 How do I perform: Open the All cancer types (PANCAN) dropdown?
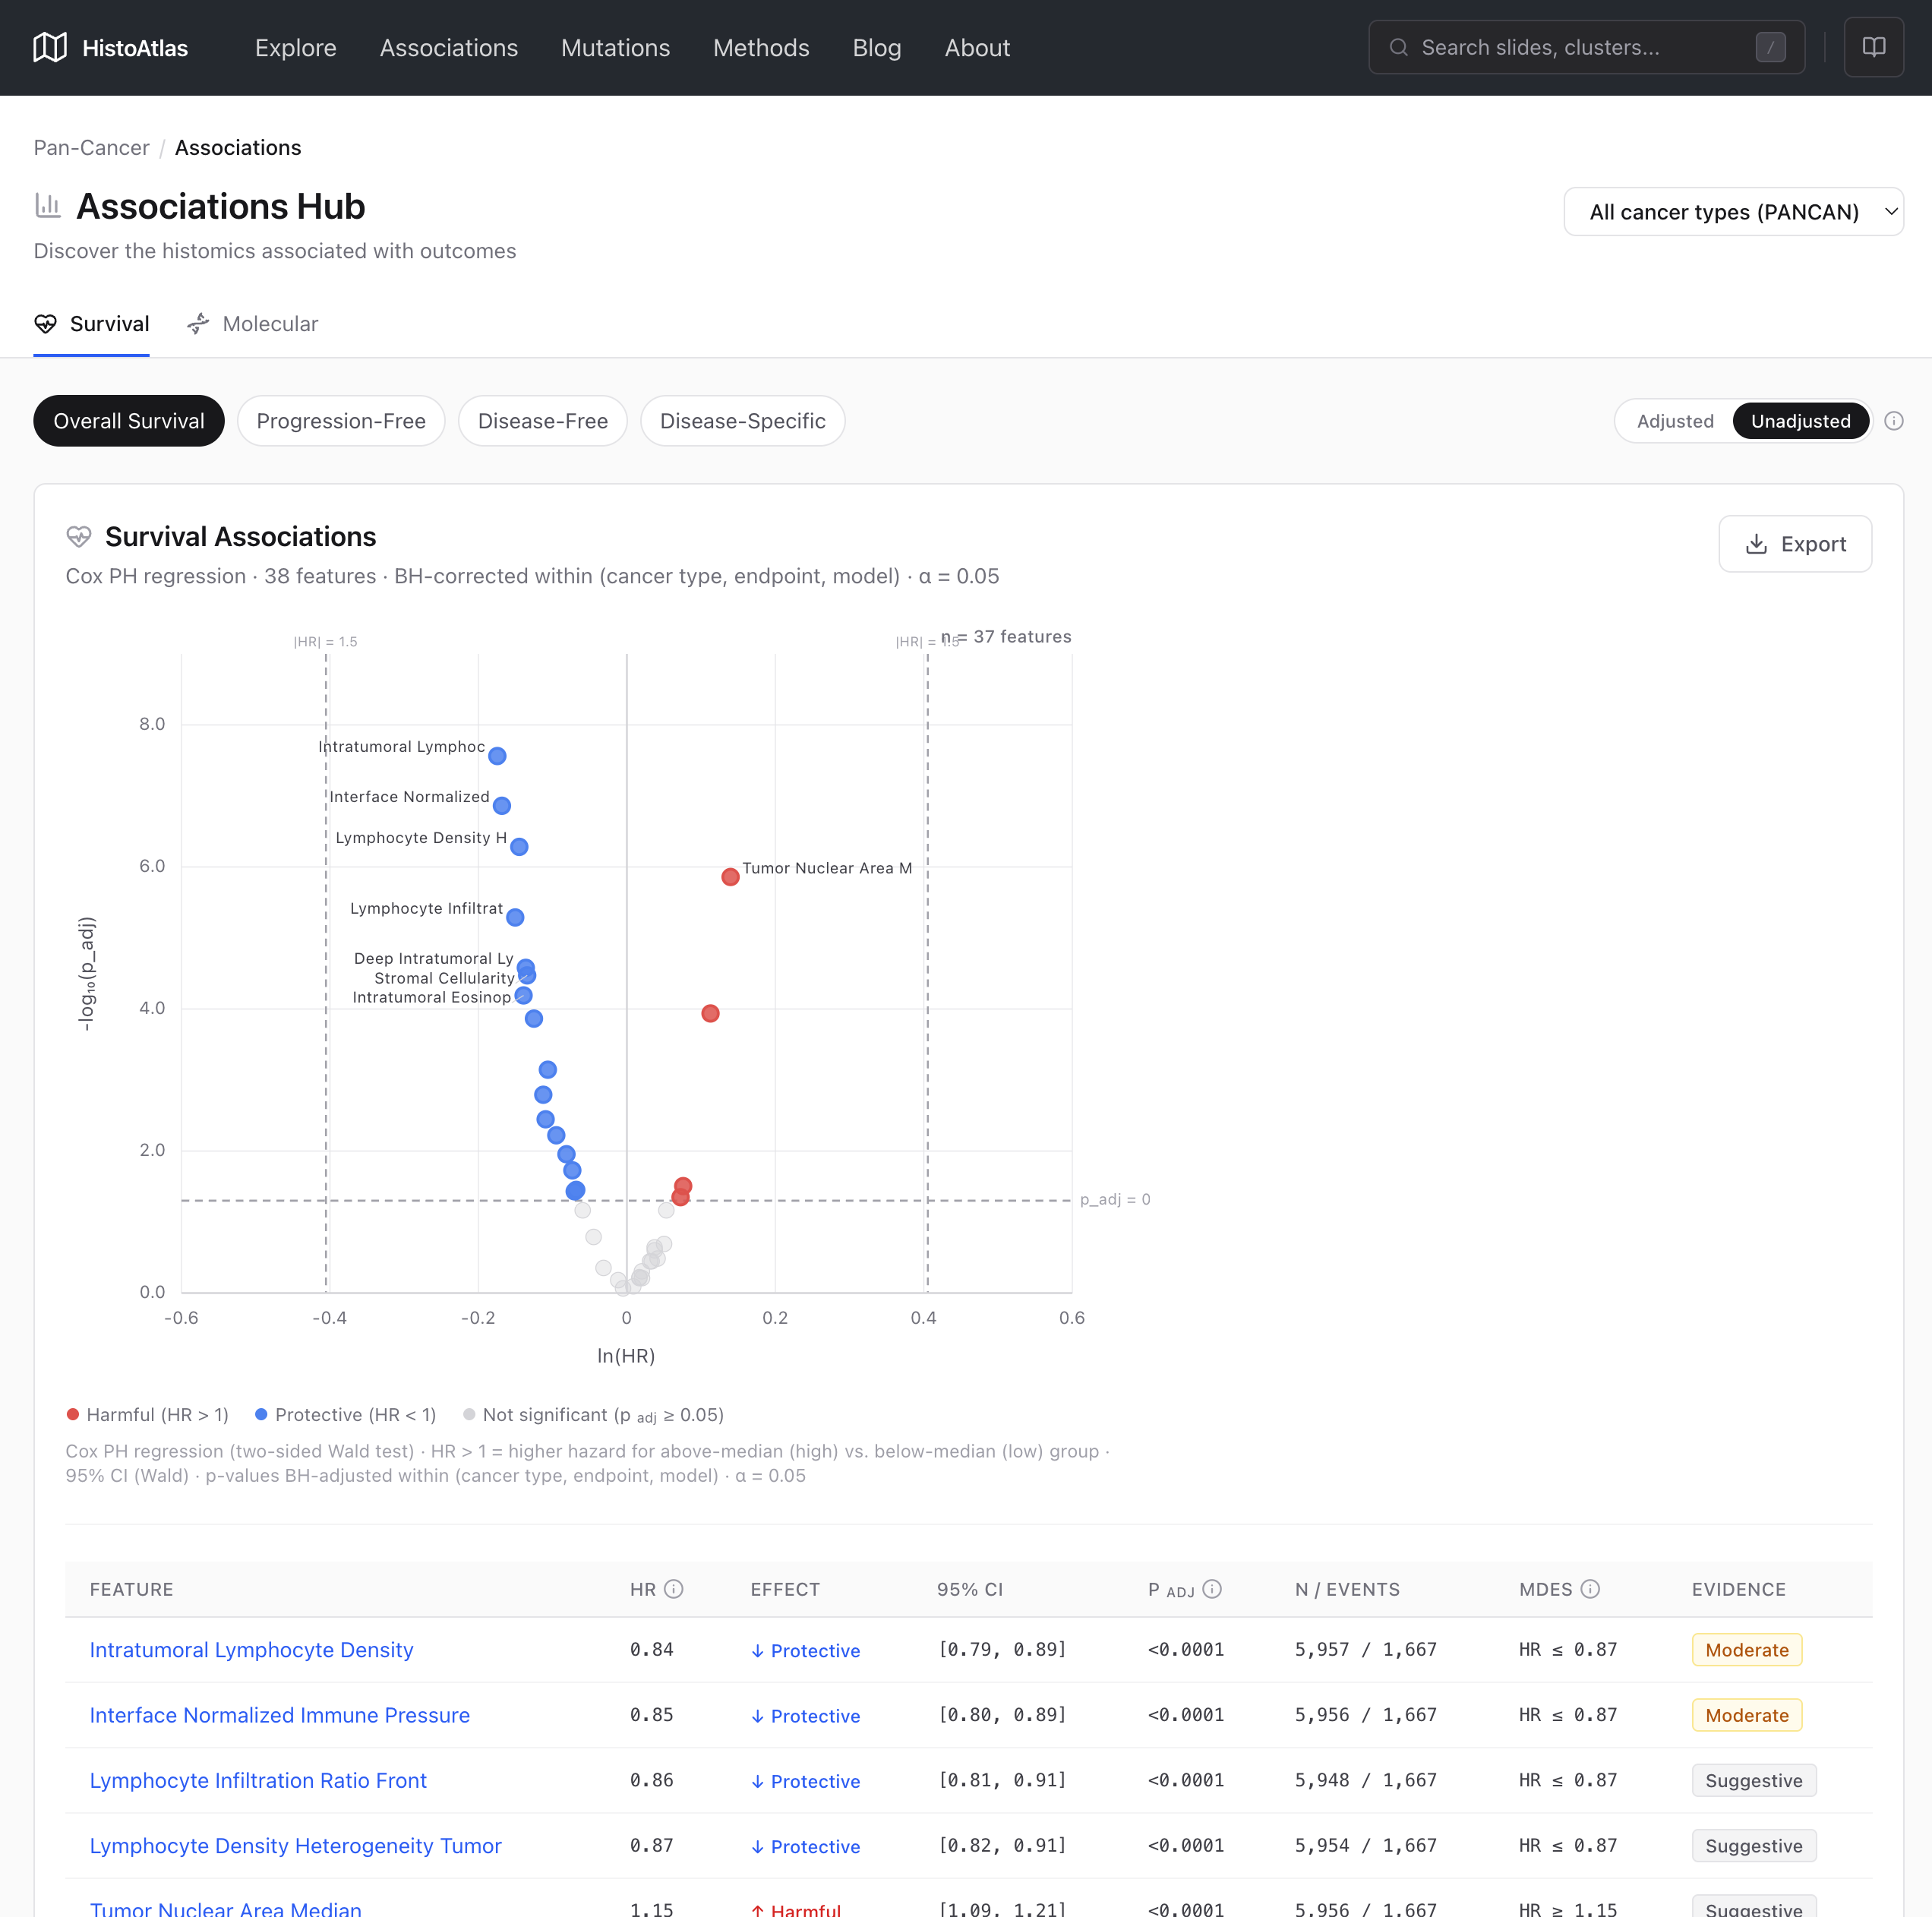(x=1732, y=212)
